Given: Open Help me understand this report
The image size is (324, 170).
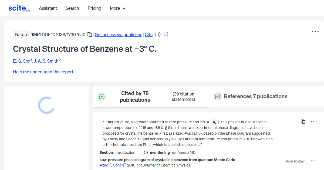Looking at the screenshot, I should (x=43, y=72).
